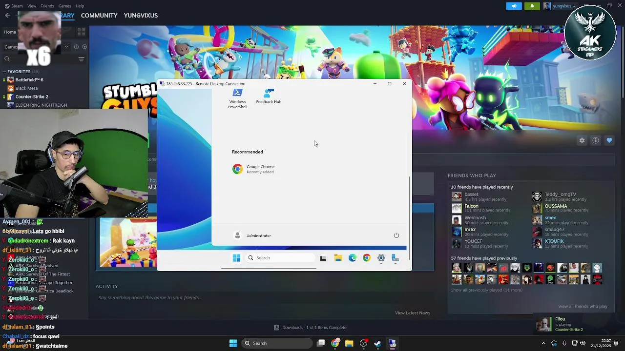The height and width of the screenshot is (351, 625).
Task: Launch recommended Google Chrome in remote Start menu
Action: click(x=254, y=169)
